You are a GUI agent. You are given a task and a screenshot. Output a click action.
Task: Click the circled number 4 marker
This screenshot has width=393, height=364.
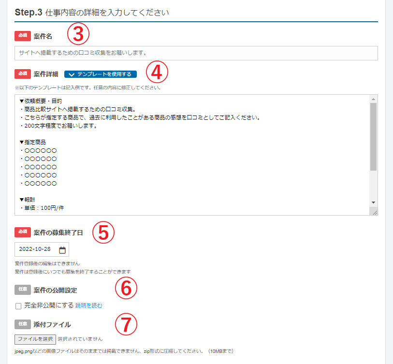coord(157,73)
